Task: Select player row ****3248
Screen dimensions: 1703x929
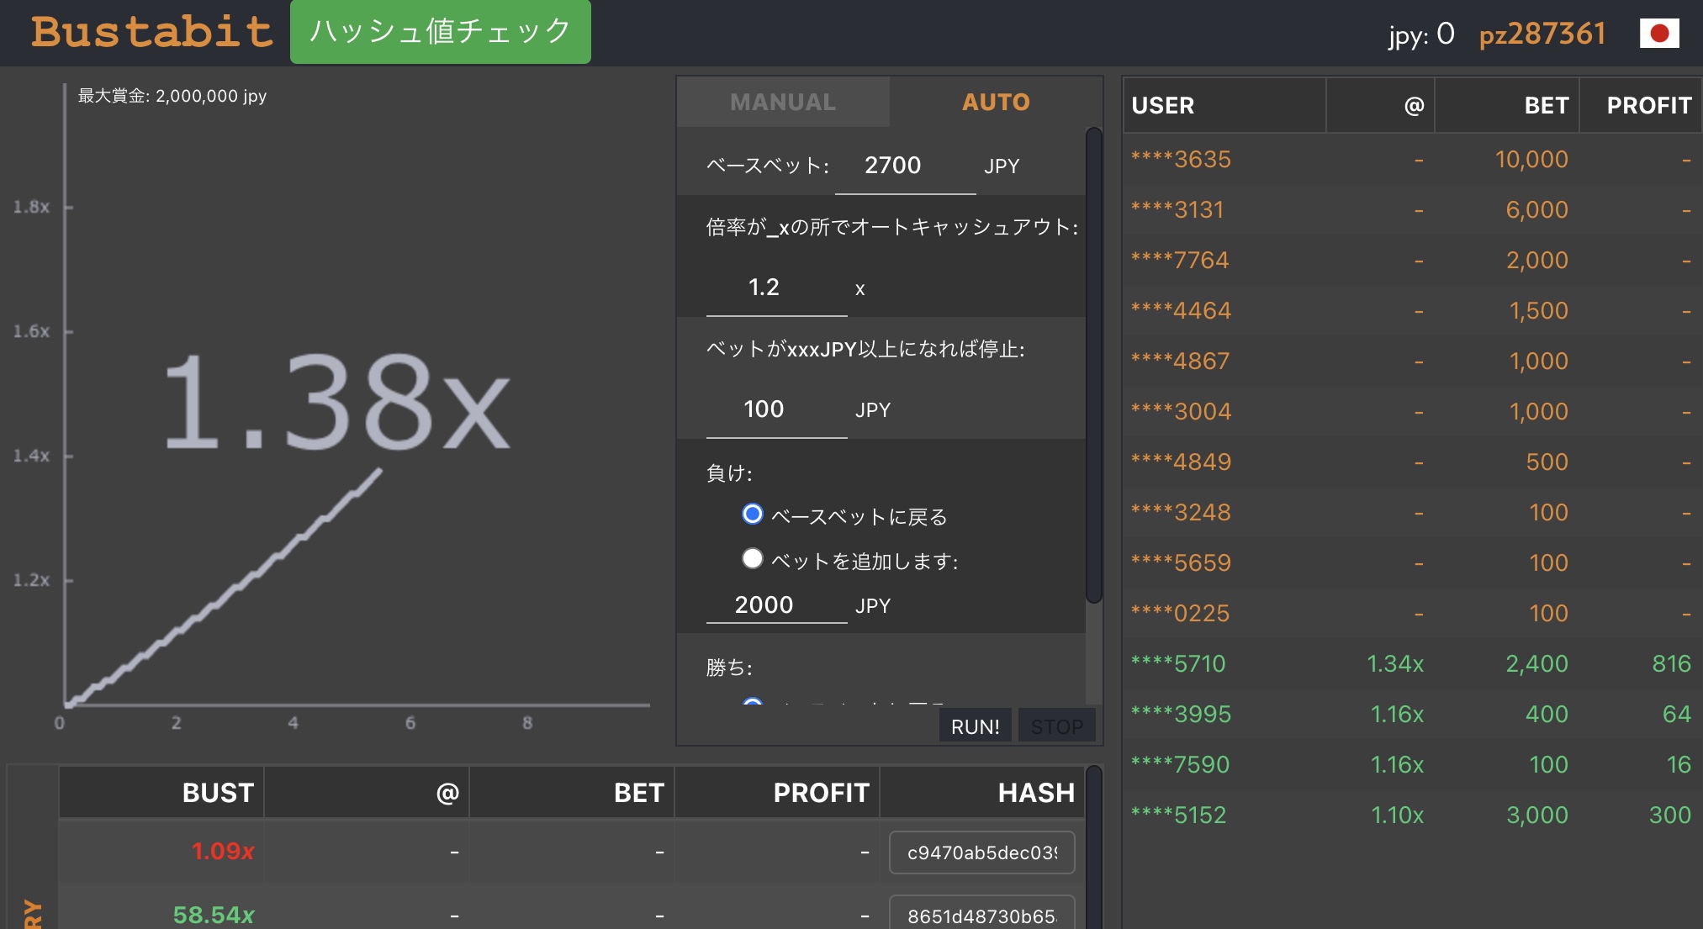Action: click(1413, 512)
